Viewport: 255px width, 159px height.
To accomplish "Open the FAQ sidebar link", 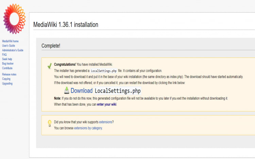I will [x=4, y=55].
